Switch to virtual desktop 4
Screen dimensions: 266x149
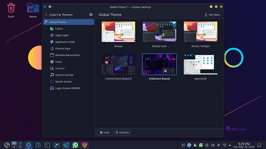click(x=20, y=147)
